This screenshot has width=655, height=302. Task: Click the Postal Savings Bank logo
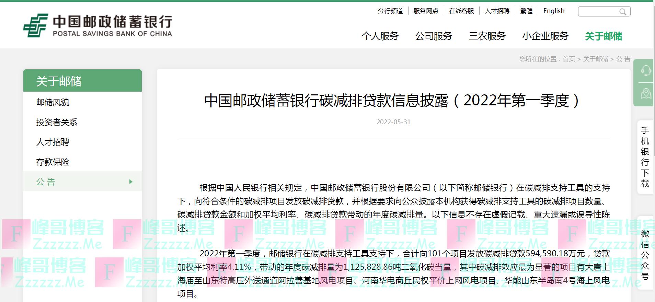pyautogui.click(x=97, y=25)
